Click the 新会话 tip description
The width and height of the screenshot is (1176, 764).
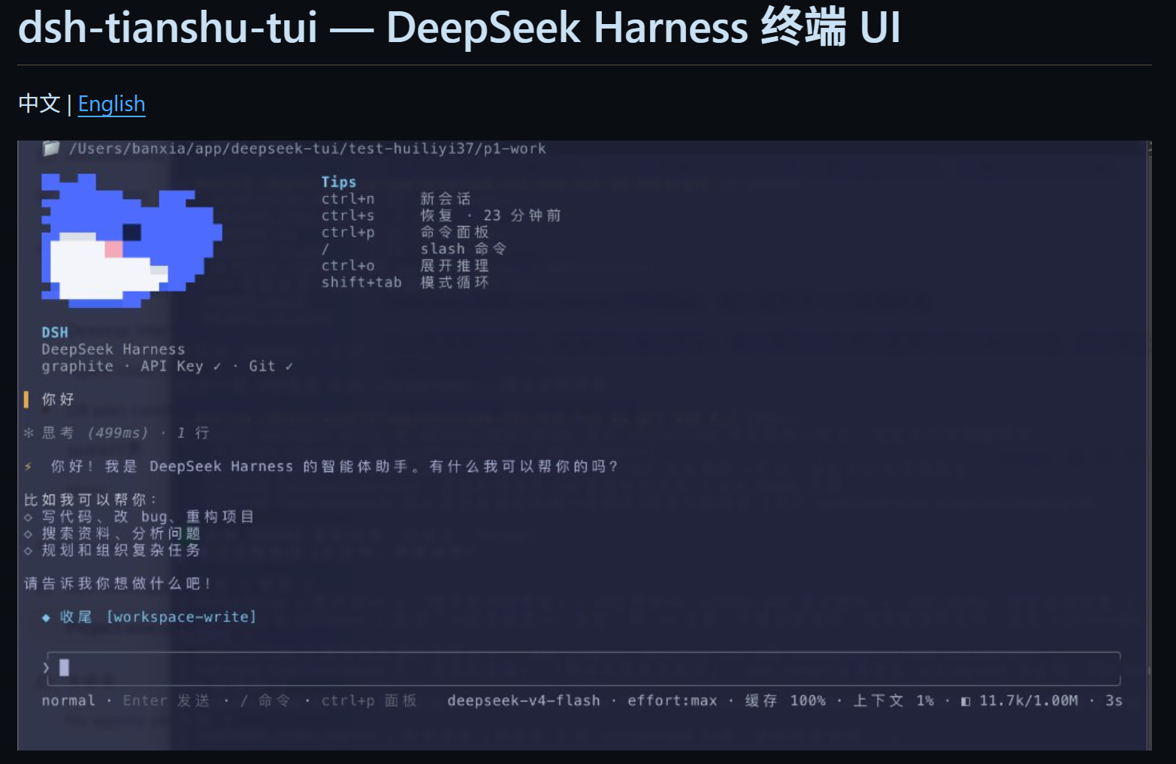tap(446, 198)
